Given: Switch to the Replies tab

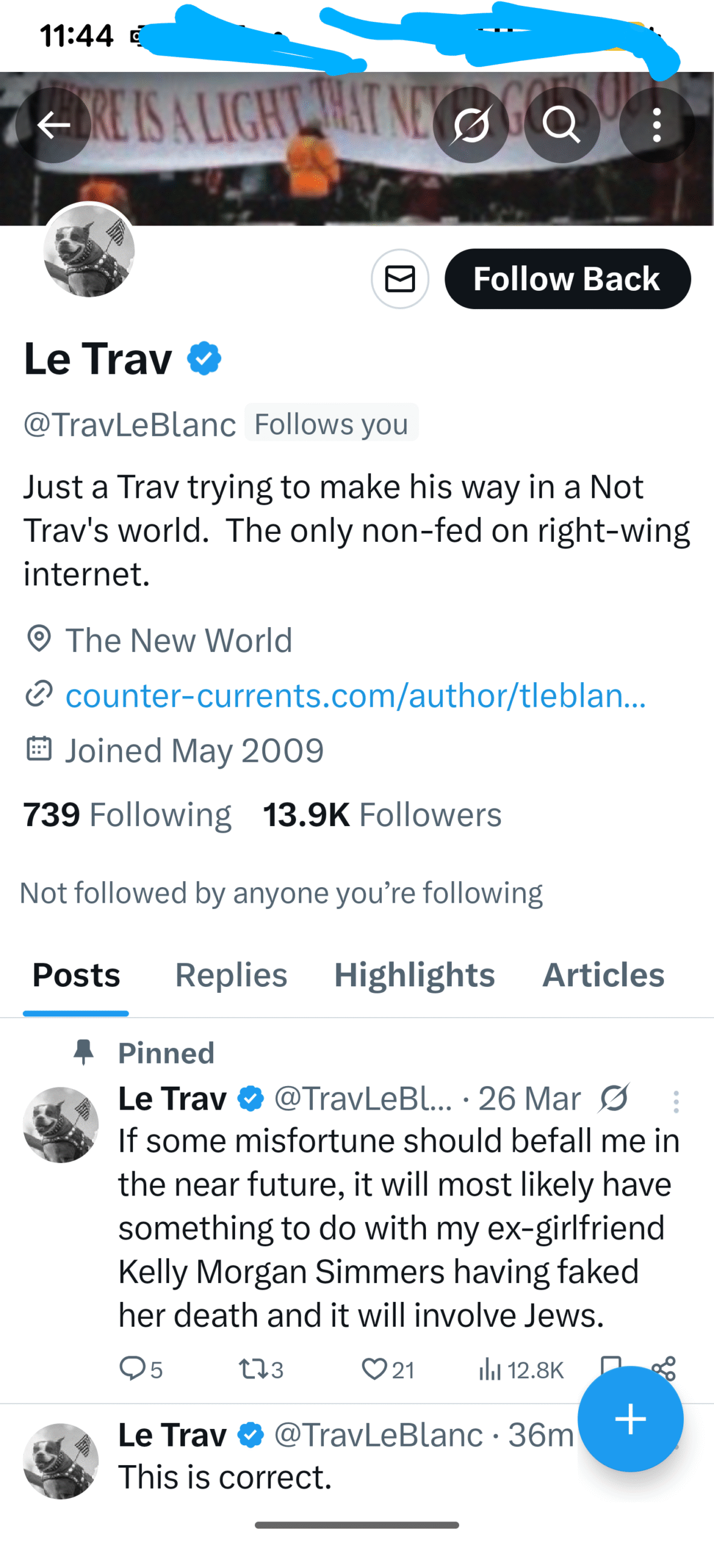Looking at the screenshot, I should pos(231,975).
